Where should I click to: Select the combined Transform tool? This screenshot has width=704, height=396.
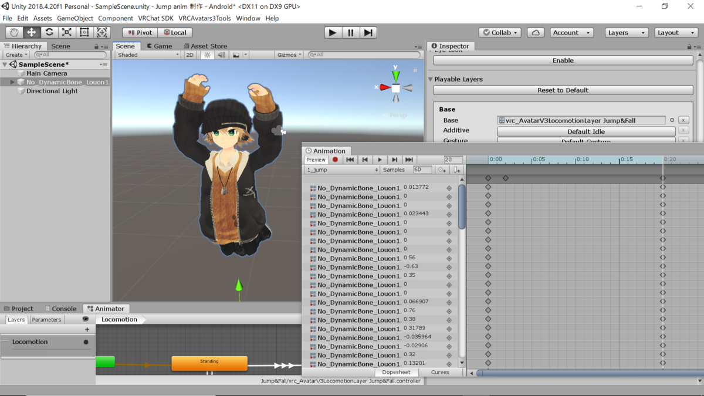102,33
